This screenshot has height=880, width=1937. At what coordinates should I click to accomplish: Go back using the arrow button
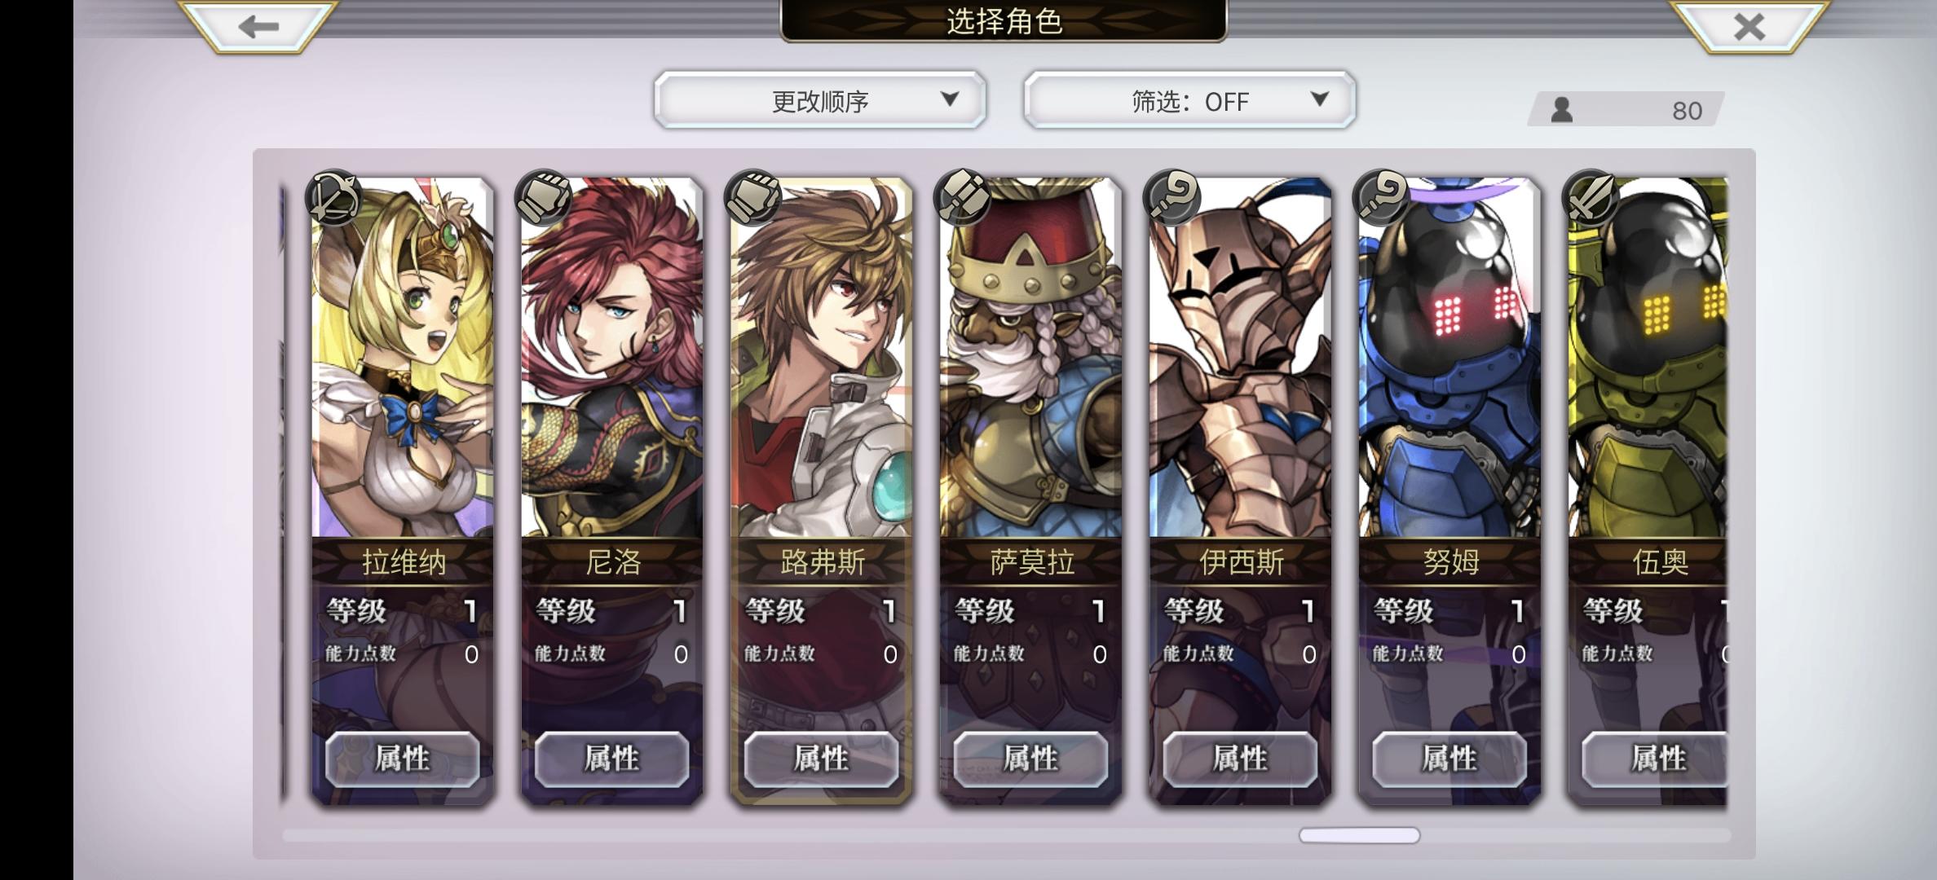pos(258,26)
